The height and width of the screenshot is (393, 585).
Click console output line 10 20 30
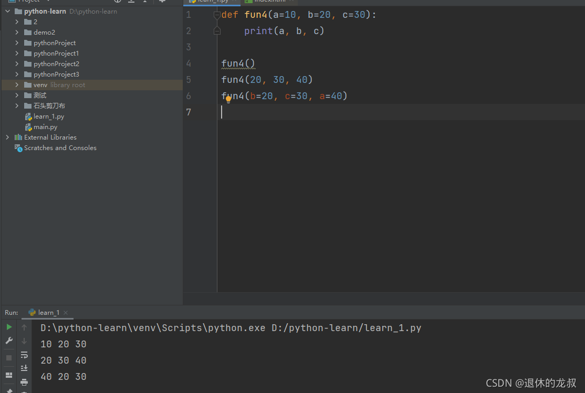click(64, 344)
